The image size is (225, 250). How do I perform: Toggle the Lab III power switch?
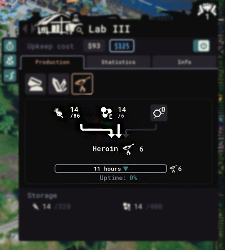click(201, 46)
